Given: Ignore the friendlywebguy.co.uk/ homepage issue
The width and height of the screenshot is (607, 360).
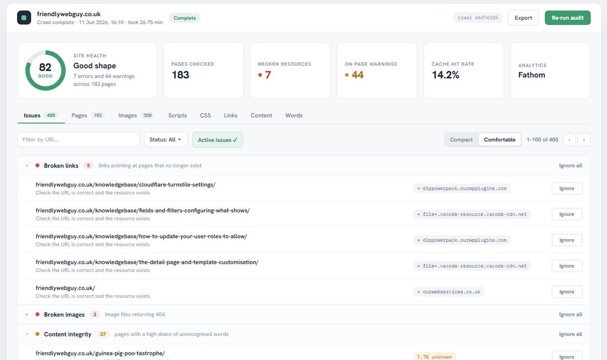Looking at the screenshot, I should click(x=567, y=291).
